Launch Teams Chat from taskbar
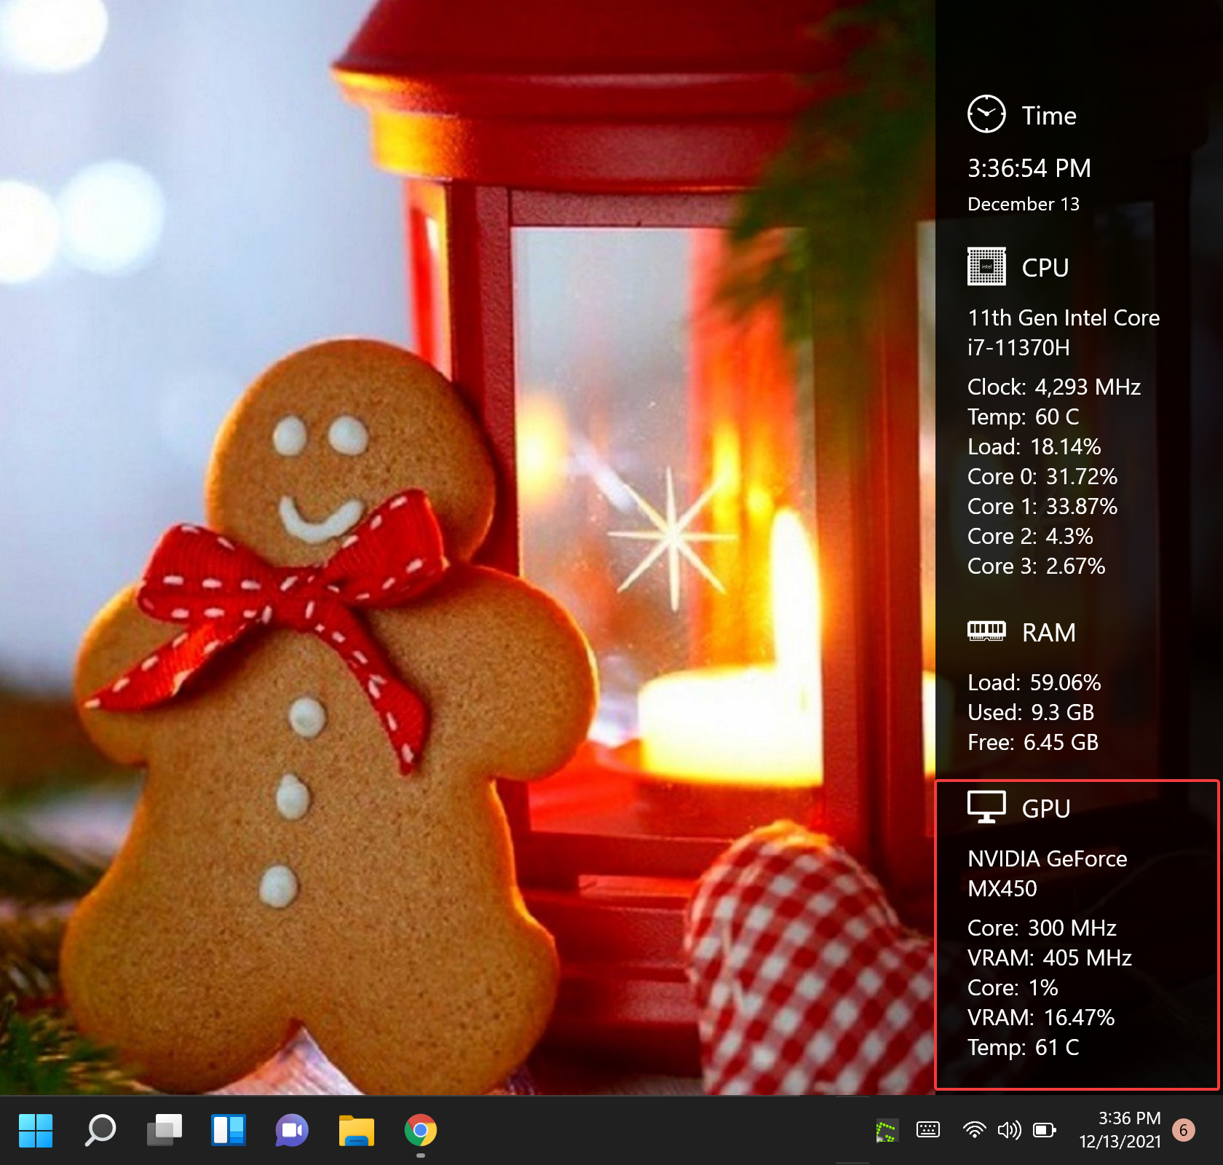Viewport: 1223px width, 1165px height. (x=292, y=1130)
